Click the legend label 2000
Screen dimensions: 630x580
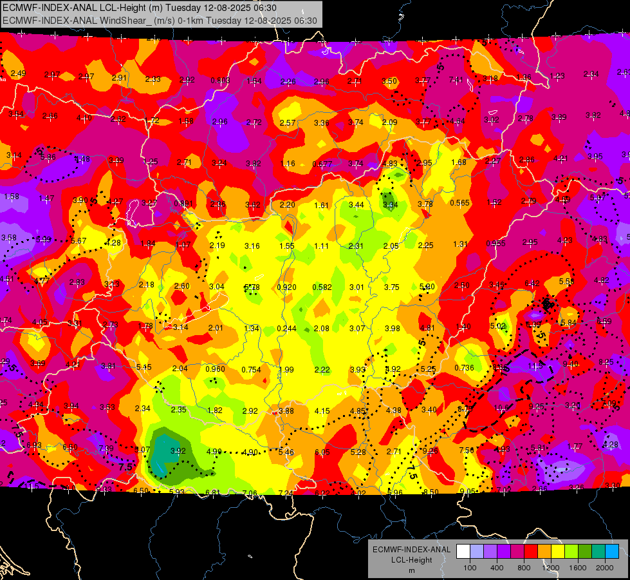point(604,568)
